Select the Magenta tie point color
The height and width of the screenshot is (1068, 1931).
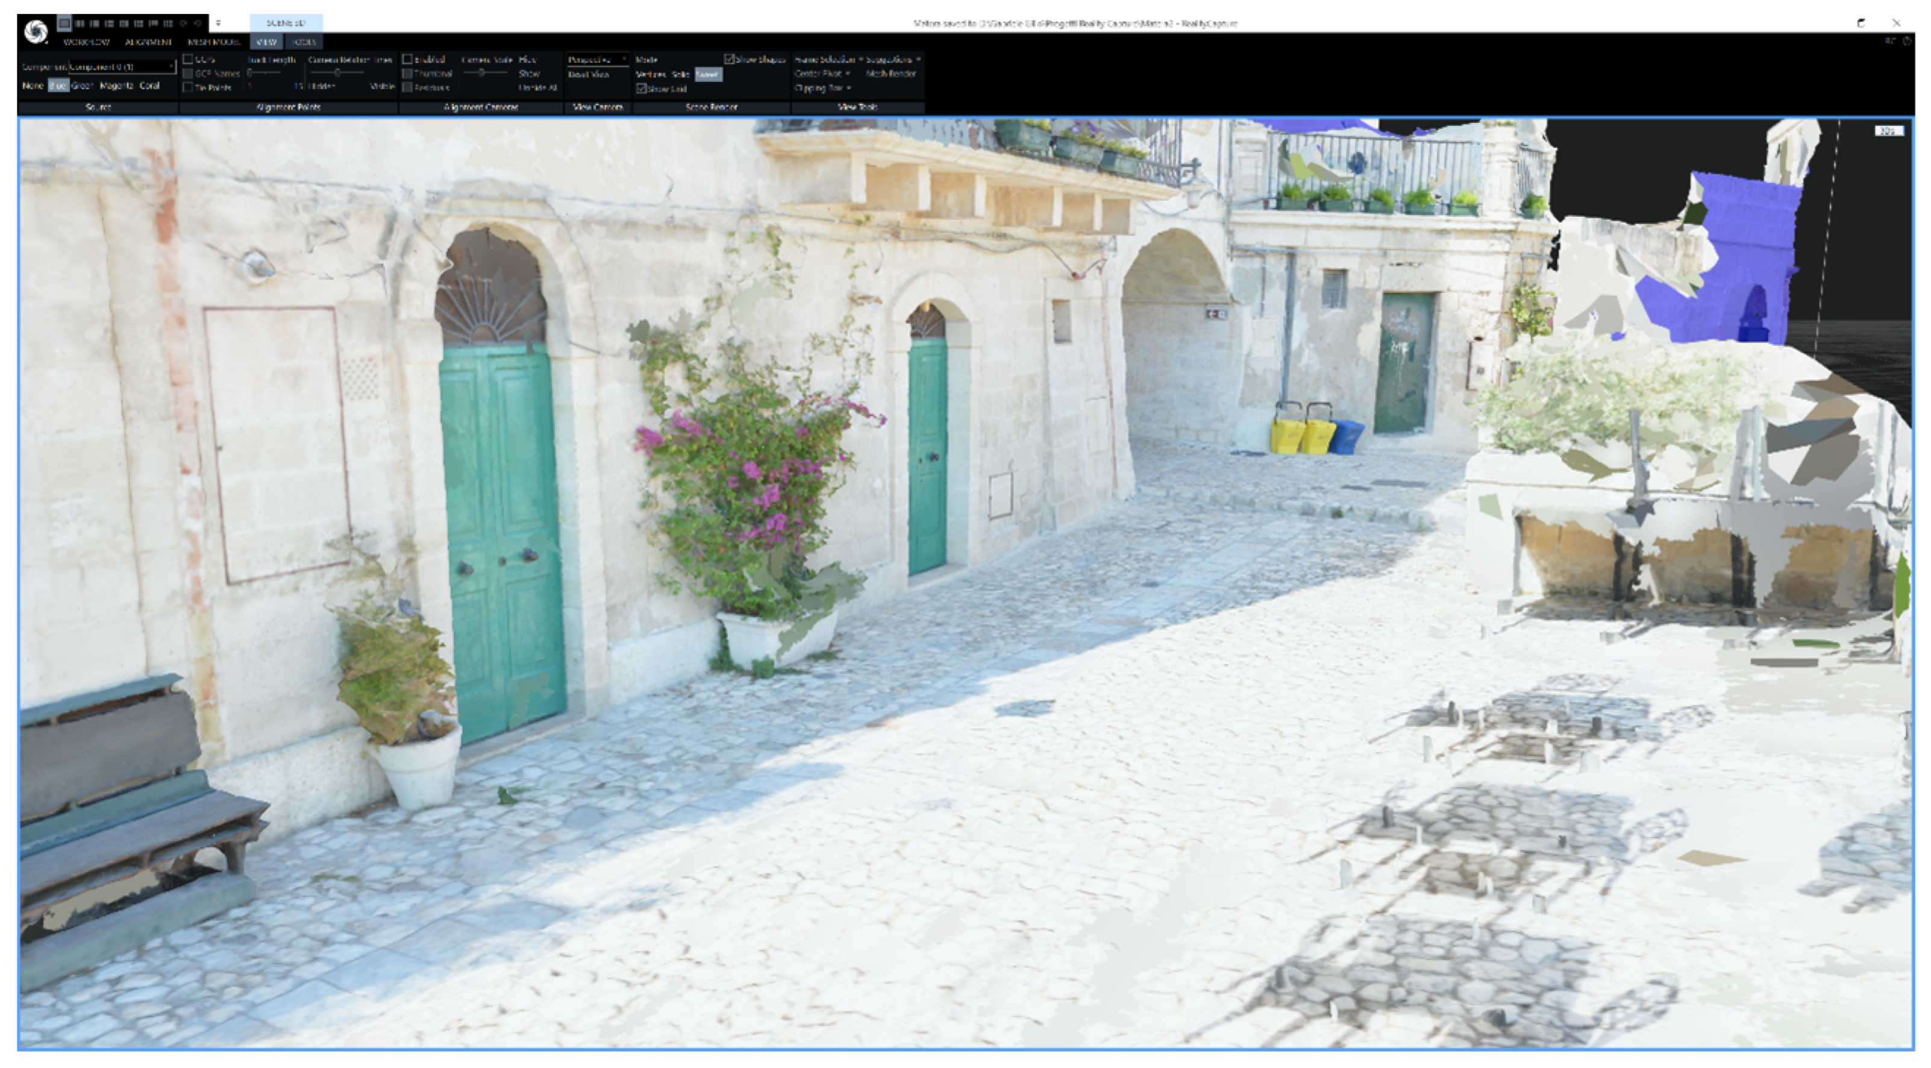coord(117,86)
